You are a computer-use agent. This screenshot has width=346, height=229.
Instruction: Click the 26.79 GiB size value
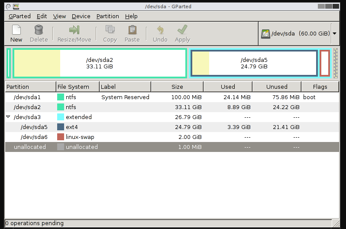pos(188,117)
